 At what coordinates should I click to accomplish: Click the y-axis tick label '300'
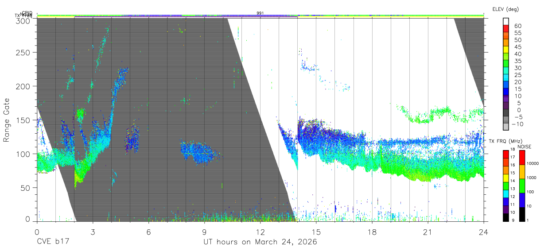(23, 20)
